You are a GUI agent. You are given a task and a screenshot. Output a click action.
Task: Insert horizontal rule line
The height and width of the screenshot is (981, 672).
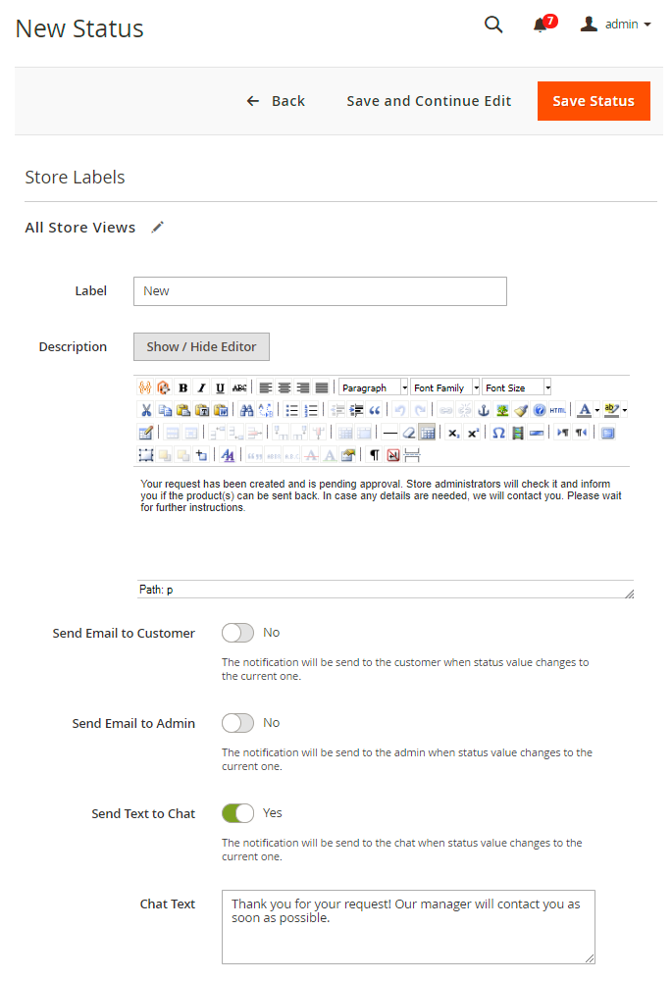(389, 433)
